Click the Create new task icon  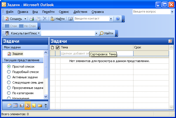click(7, 19)
